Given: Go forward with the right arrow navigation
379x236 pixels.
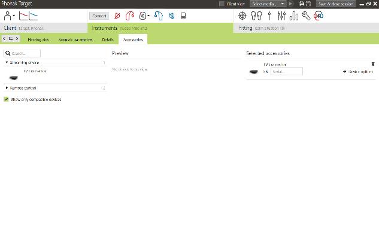Looking at the screenshot, I should click(17, 39).
